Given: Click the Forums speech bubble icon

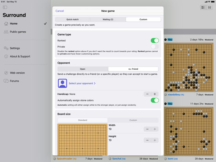Looking at the screenshot, I should click(6, 81).
